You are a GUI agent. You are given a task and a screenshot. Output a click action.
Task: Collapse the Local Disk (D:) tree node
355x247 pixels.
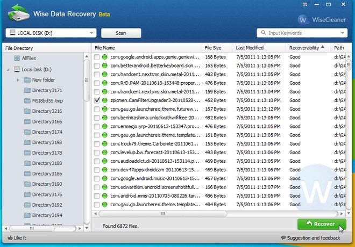[x=8, y=69]
